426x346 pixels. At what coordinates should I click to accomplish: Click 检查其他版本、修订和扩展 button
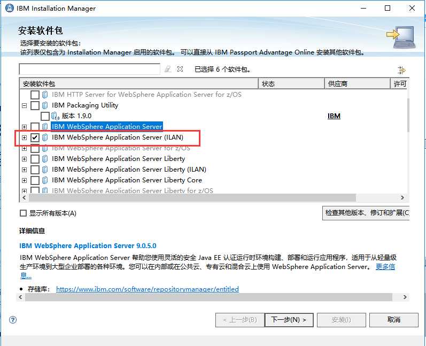(366, 213)
